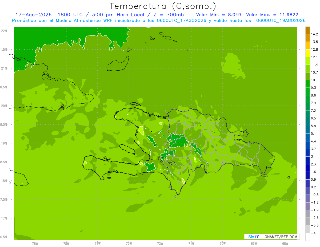Pick the blue swatch between 3.7 and 4.4
This screenshot has width=320, height=247.
[307, 145]
